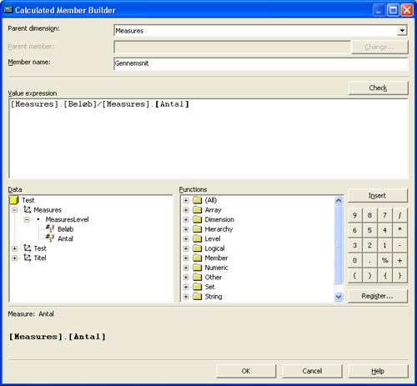The image size is (417, 386).
Task: Expand the Titel dimension node
Action: (15, 258)
